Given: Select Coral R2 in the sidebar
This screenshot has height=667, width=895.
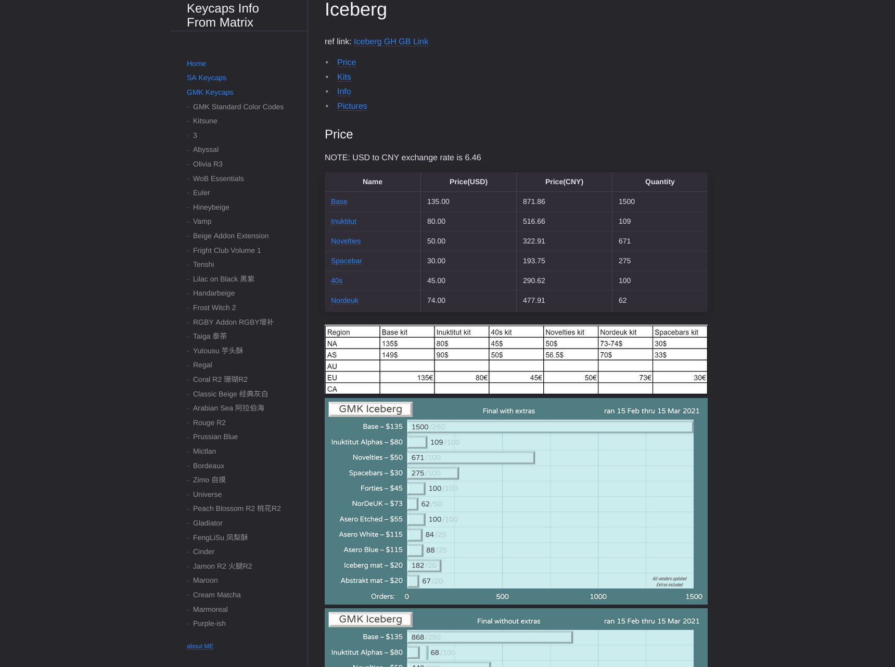Looking at the screenshot, I should tap(220, 380).
